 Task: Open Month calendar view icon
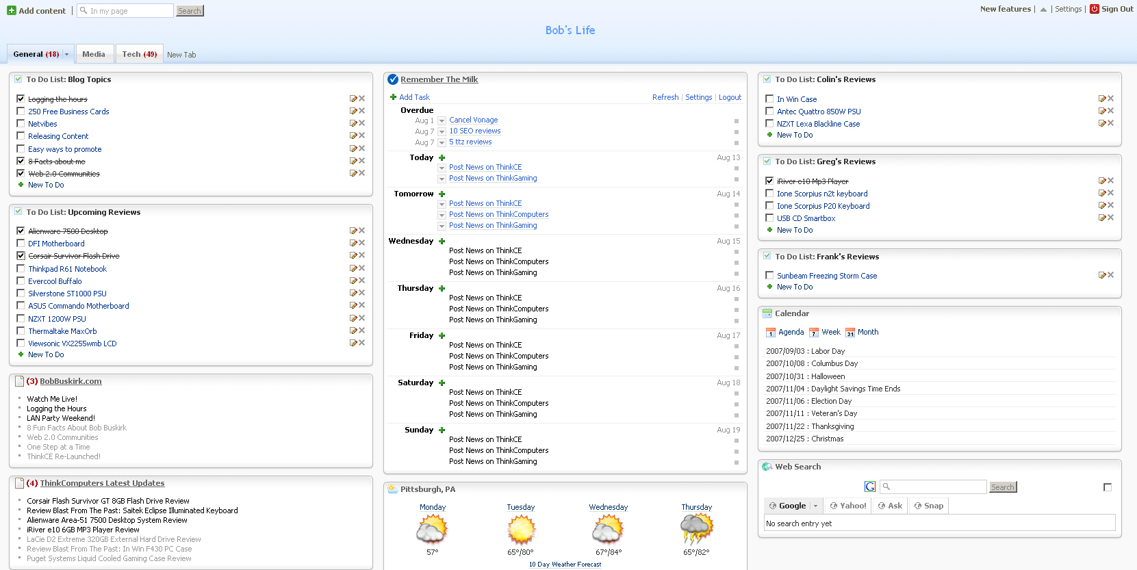tap(849, 333)
